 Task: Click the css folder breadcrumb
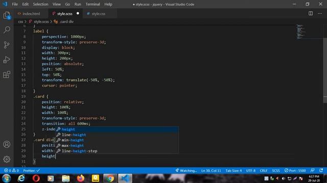click(20, 21)
